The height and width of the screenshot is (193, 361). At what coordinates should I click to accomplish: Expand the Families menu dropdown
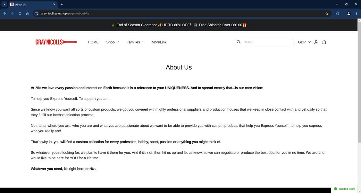[x=135, y=42]
